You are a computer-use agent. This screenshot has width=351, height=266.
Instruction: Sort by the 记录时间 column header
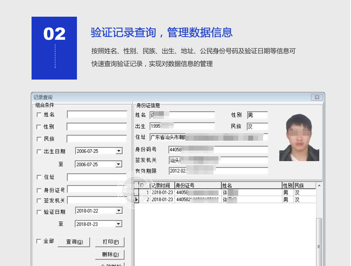[162, 185]
